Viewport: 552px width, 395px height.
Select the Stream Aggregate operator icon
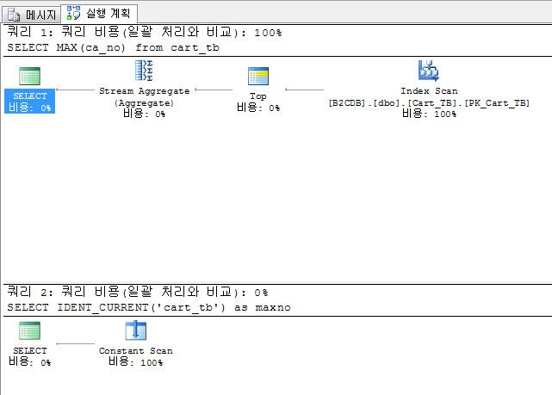[x=144, y=71]
